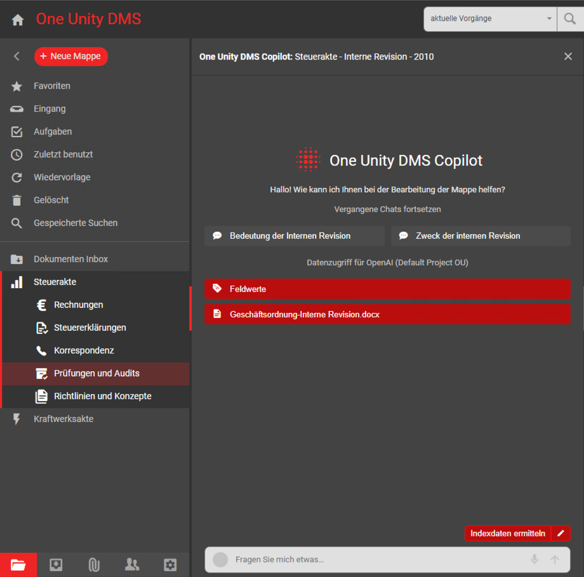
Task: Open Aufgaben in the sidebar
Action: (x=95, y=131)
